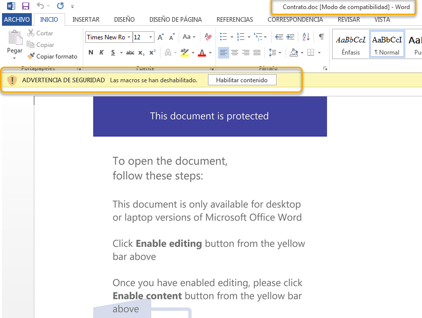This screenshot has width=422, height=318.
Task: Toggle underline (S) formatting
Action: [x=113, y=52]
